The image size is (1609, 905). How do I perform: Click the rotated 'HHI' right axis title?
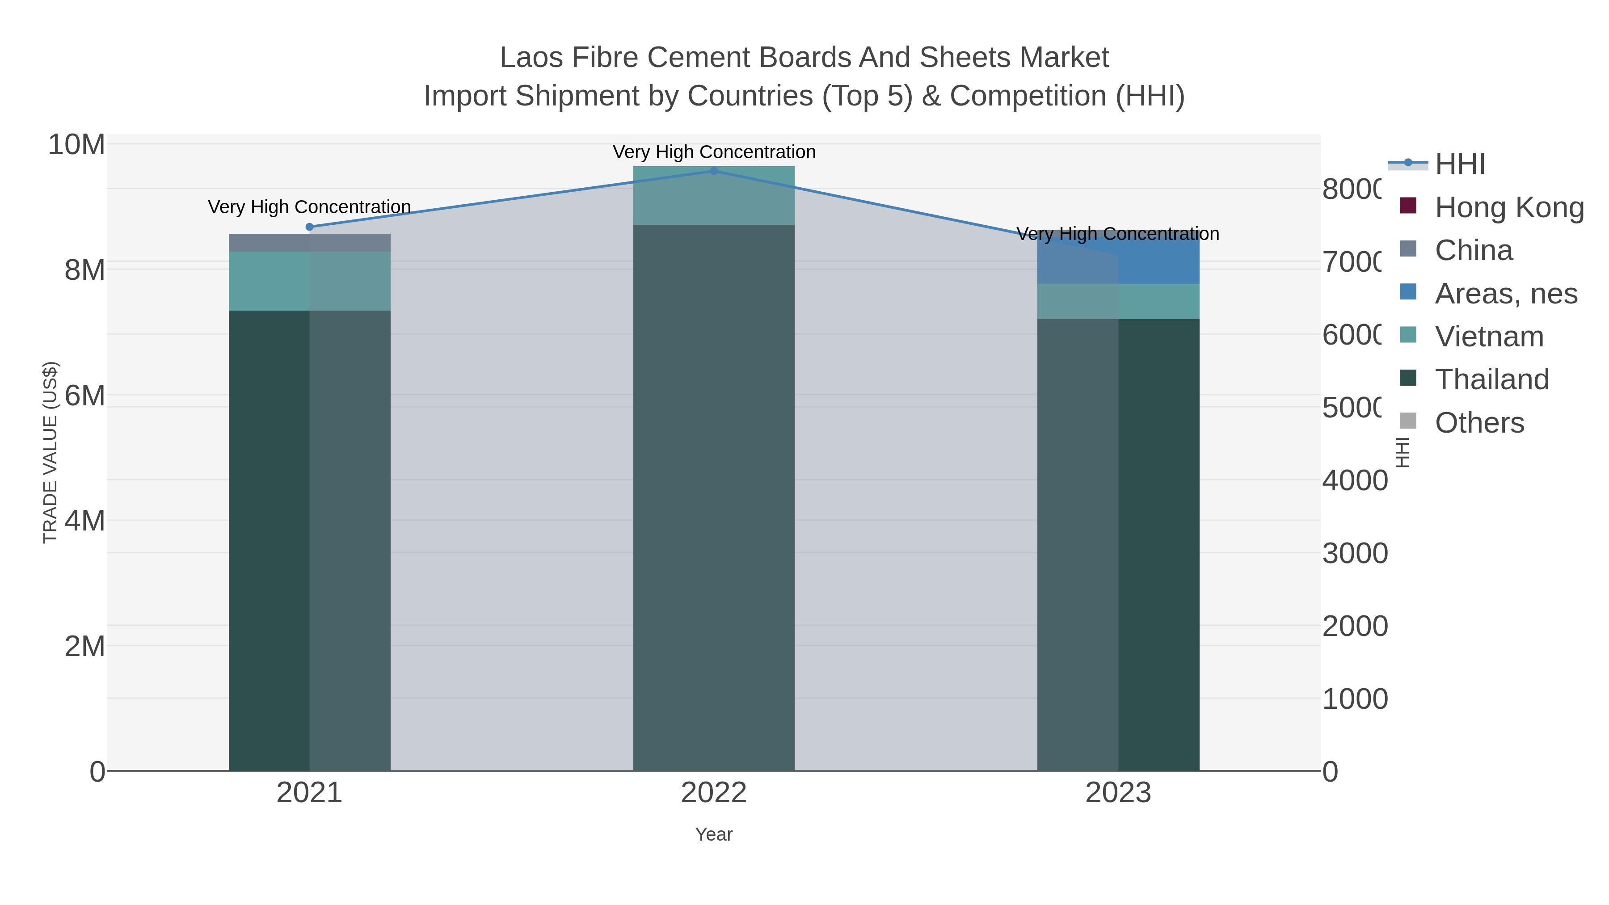coord(1403,452)
